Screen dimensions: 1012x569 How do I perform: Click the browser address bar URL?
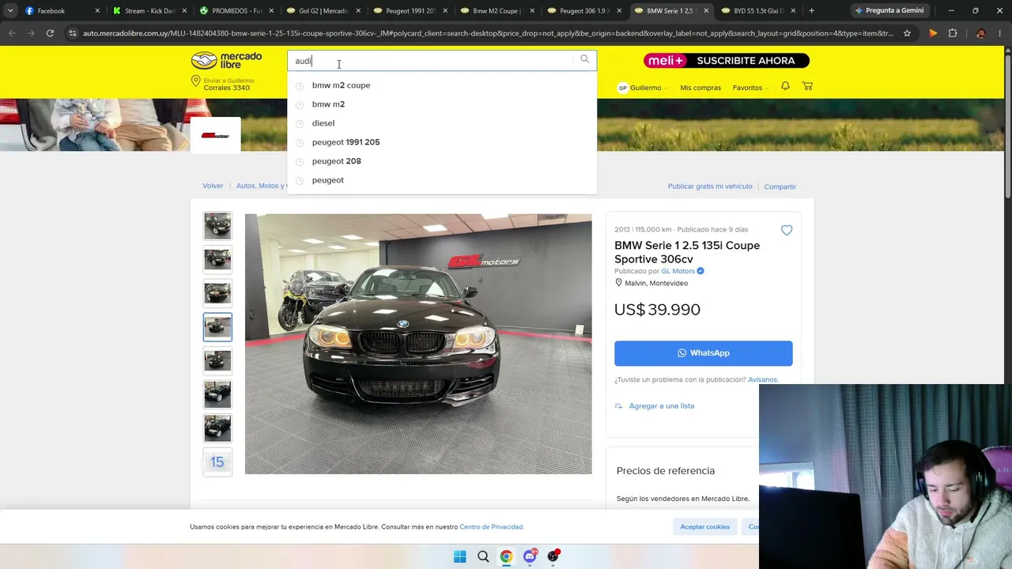(488, 33)
